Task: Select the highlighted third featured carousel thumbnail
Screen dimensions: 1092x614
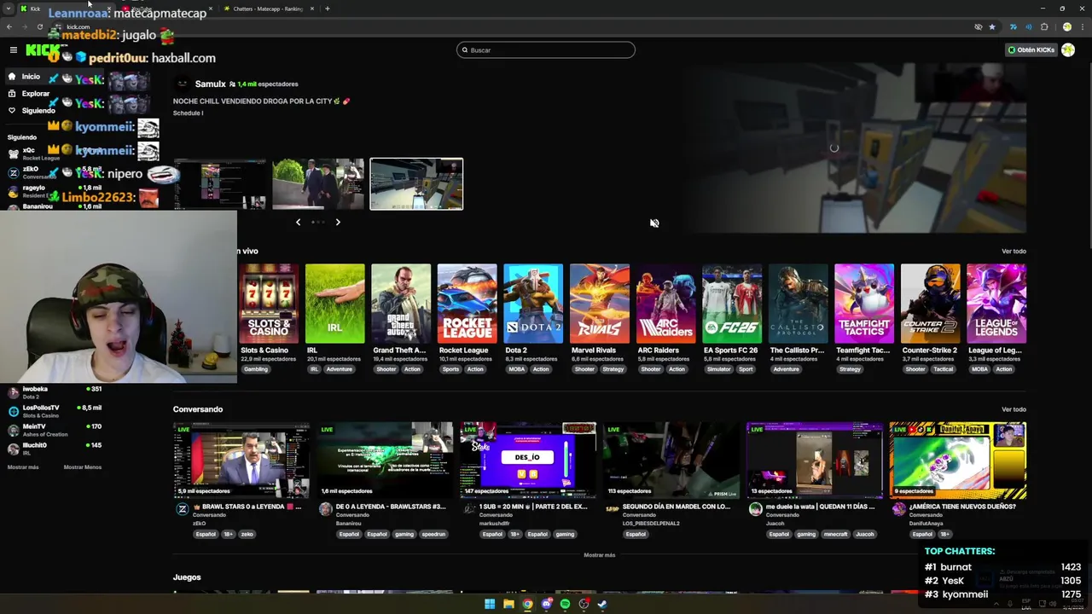Action: click(x=416, y=184)
